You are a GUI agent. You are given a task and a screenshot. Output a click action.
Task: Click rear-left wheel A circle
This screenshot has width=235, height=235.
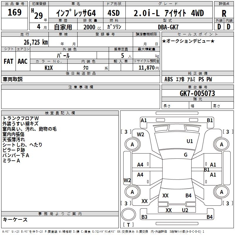pyautogui.click(x=132, y=192)
